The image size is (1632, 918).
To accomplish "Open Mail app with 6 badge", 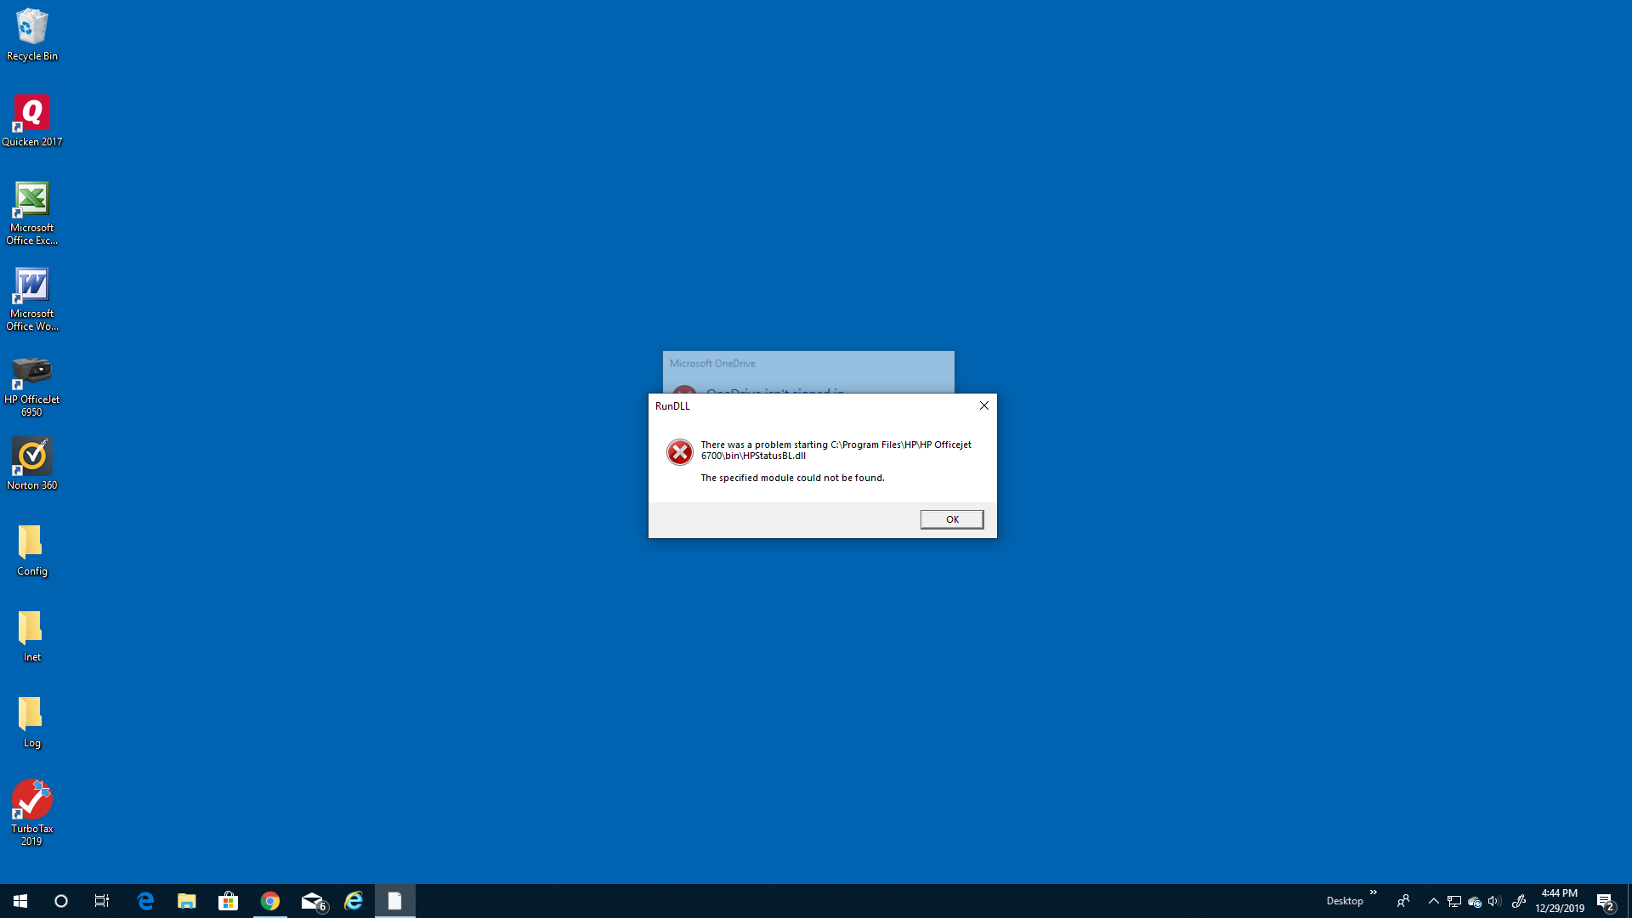I will (313, 901).
